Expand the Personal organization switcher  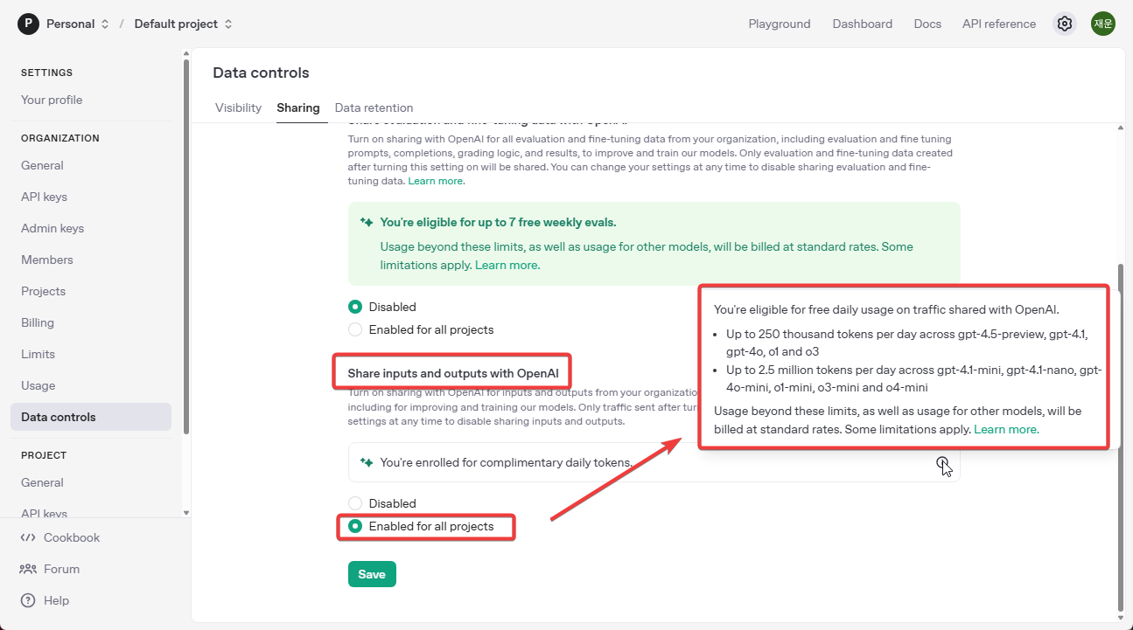[x=105, y=24]
